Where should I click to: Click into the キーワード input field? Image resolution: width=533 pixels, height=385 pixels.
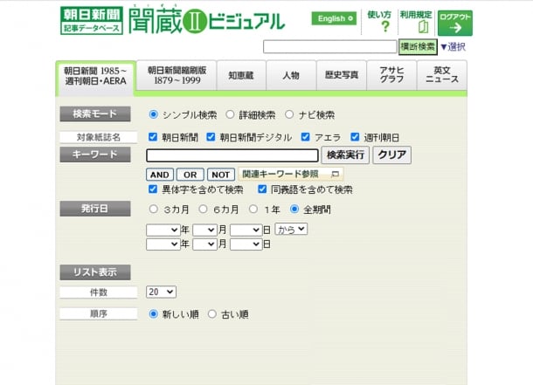(232, 155)
